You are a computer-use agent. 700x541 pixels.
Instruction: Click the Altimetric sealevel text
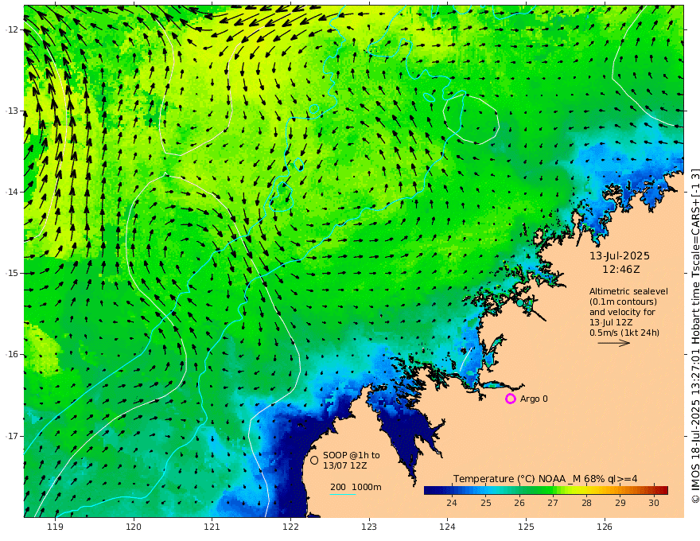coord(628,291)
